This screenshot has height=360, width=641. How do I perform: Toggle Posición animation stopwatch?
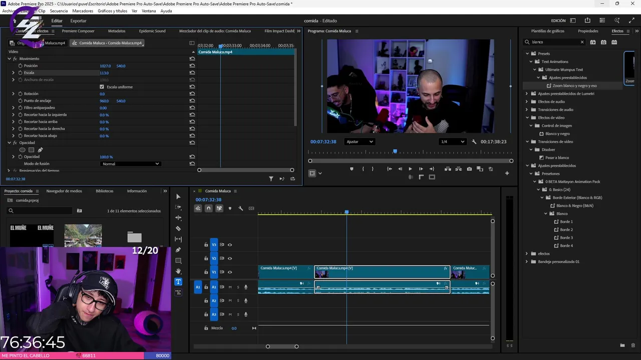click(20, 66)
